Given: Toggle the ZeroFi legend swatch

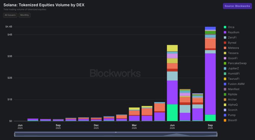Looking at the screenshot, I should pyautogui.click(x=225, y=37).
